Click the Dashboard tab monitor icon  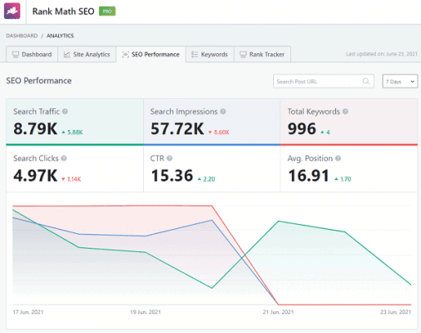click(16, 54)
